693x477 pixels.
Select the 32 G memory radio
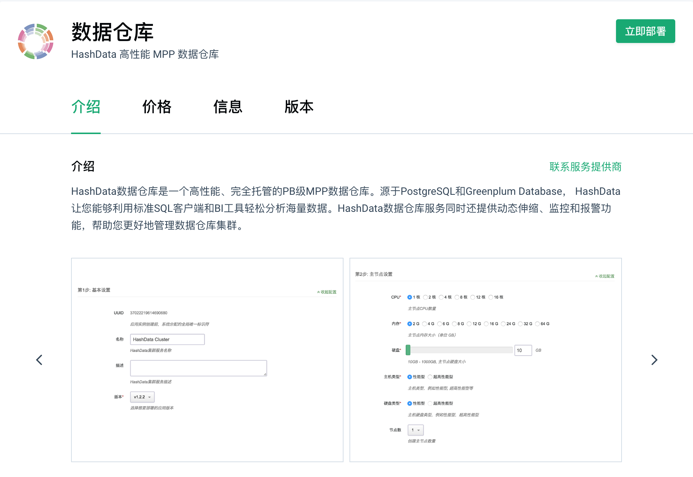(520, 324)
